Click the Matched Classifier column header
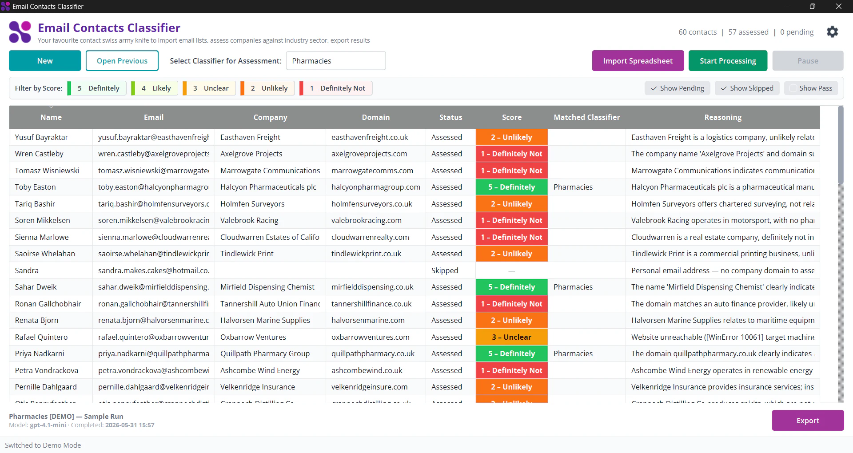This screenshot has width=853, height=453. pos(587,117)
